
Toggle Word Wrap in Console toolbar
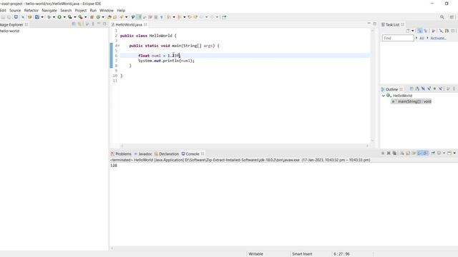click(414, 153)
